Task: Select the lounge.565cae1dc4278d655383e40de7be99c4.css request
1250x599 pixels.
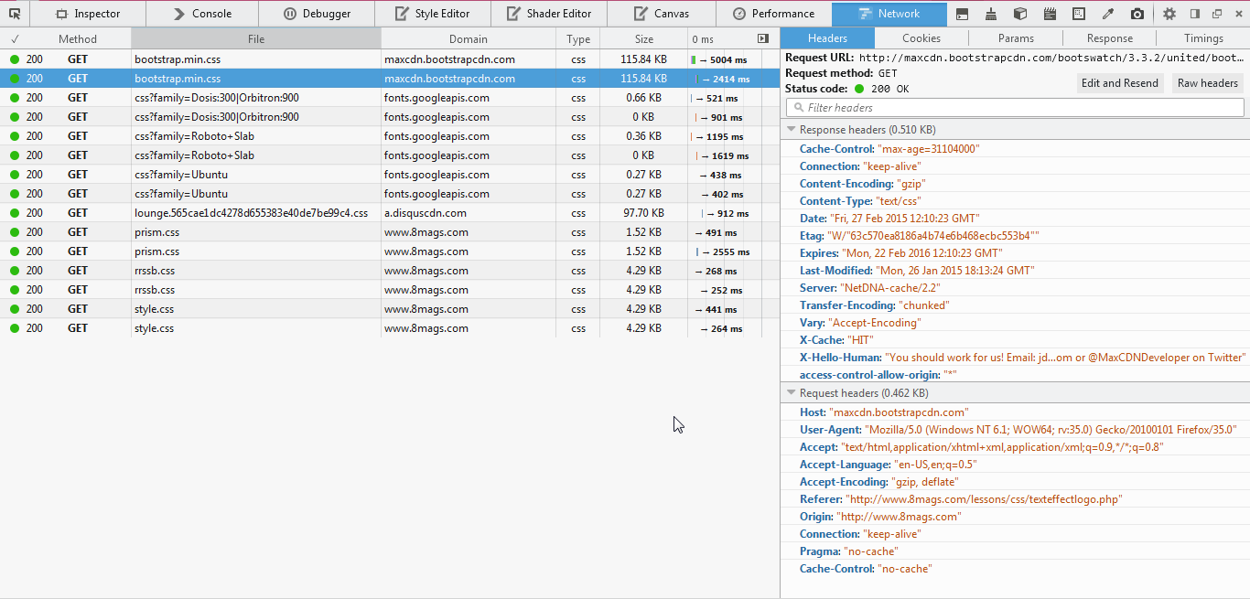Action: 390,213
